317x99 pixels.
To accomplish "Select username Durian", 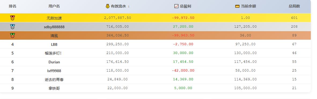I will pos(54,62).
